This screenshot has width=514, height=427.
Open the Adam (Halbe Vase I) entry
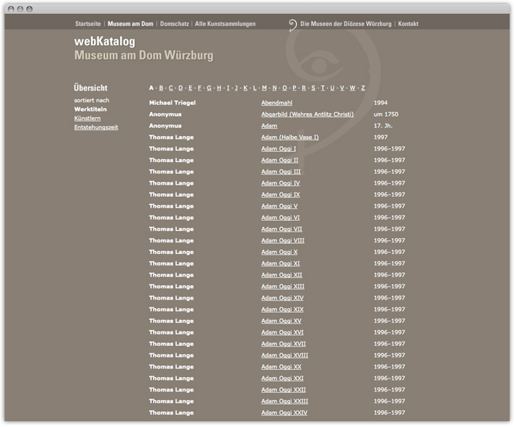(x=290, y=138)
